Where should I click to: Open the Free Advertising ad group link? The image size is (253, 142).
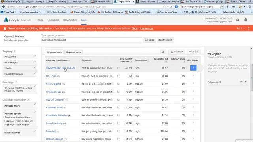(x=54, y=123)
